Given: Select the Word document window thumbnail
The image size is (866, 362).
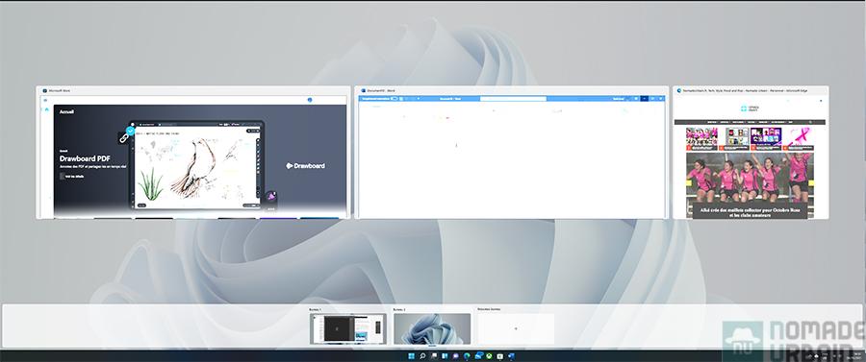Looking at the screenshot, I should click(x=512, y=152).
